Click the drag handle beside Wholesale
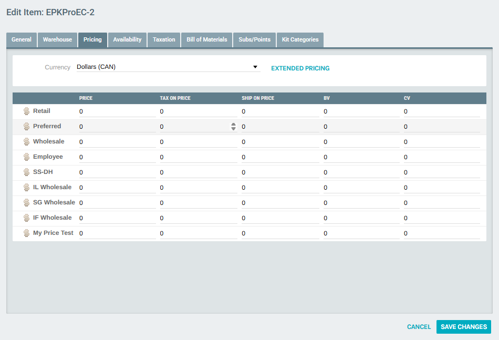The width and height of the screenshot is (499, 340). [x=27, y=141]
